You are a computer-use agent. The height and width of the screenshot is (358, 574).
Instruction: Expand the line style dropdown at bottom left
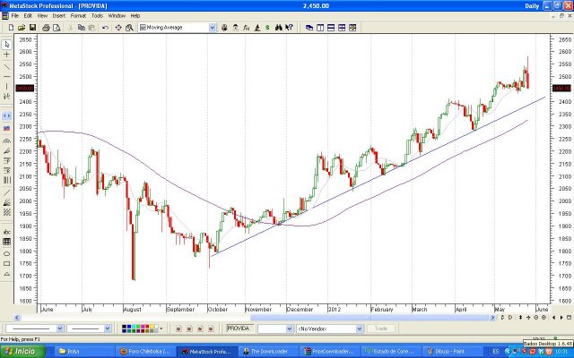pos(59,328)
